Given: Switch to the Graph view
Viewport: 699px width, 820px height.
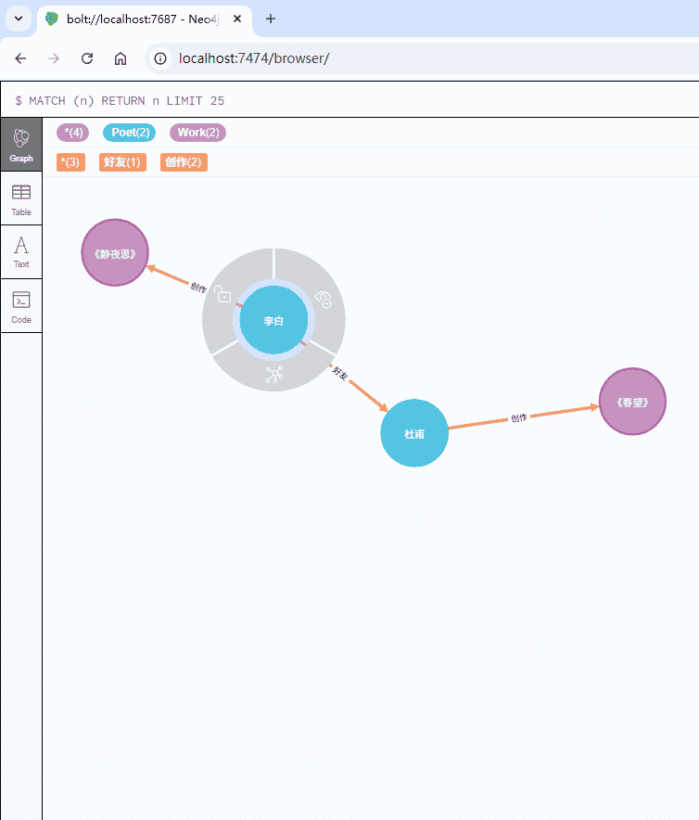Looking at the screenshot, I should pos(21,145).
